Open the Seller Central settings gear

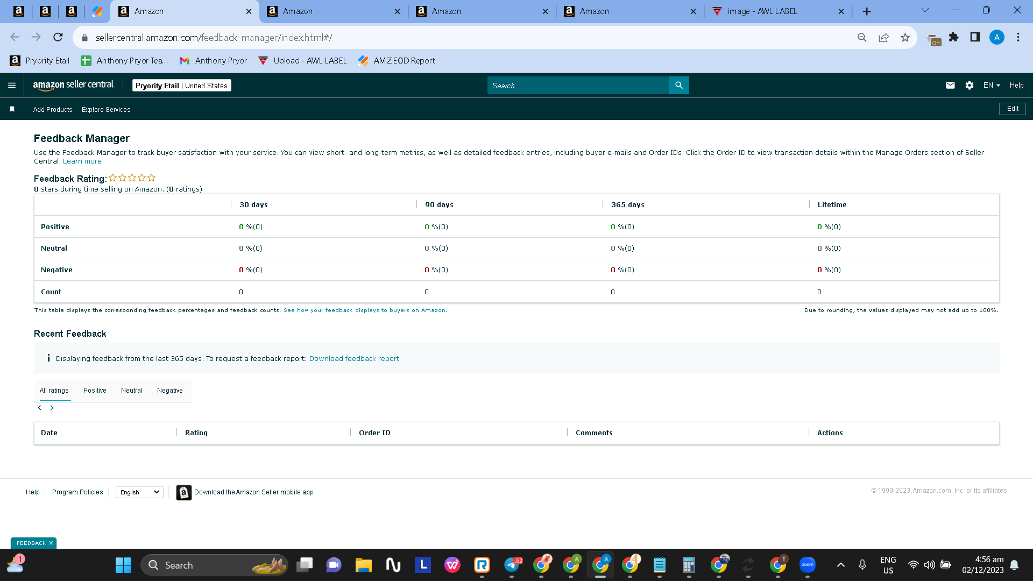[x=970, y=86]
